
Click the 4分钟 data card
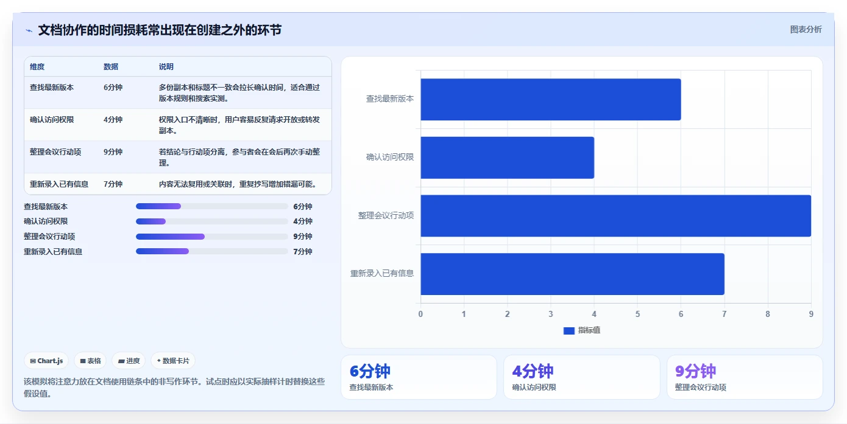581,377
